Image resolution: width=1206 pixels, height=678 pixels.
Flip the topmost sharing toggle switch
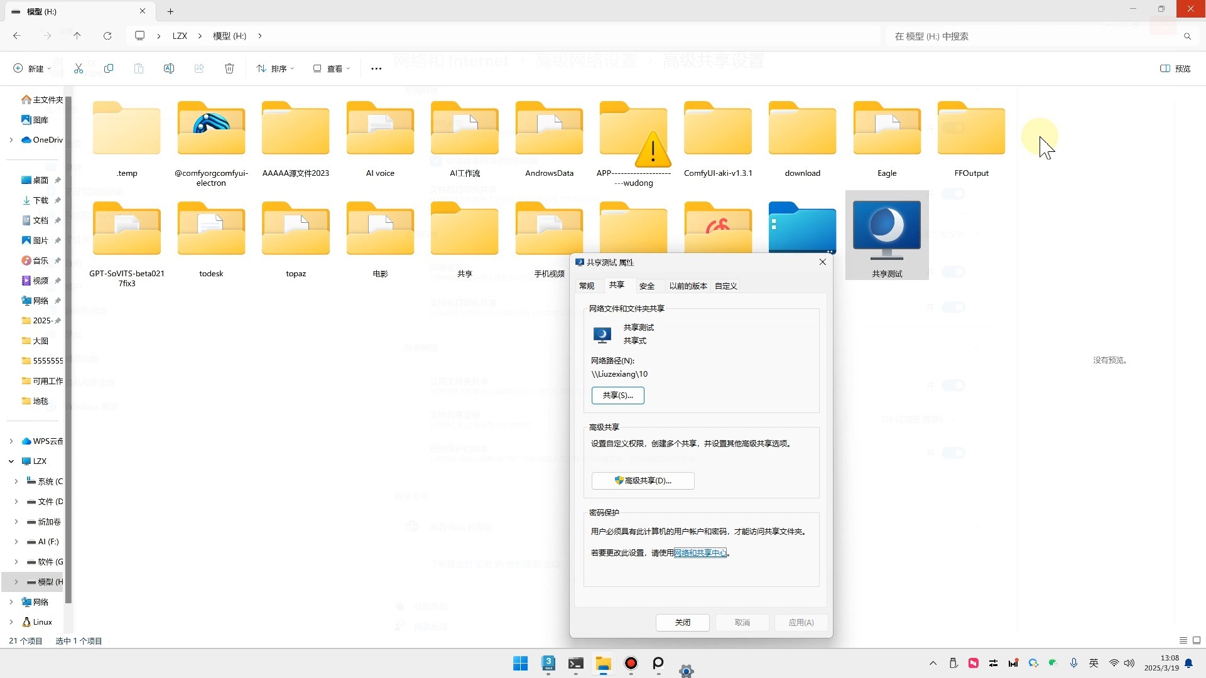coord(953,193)
